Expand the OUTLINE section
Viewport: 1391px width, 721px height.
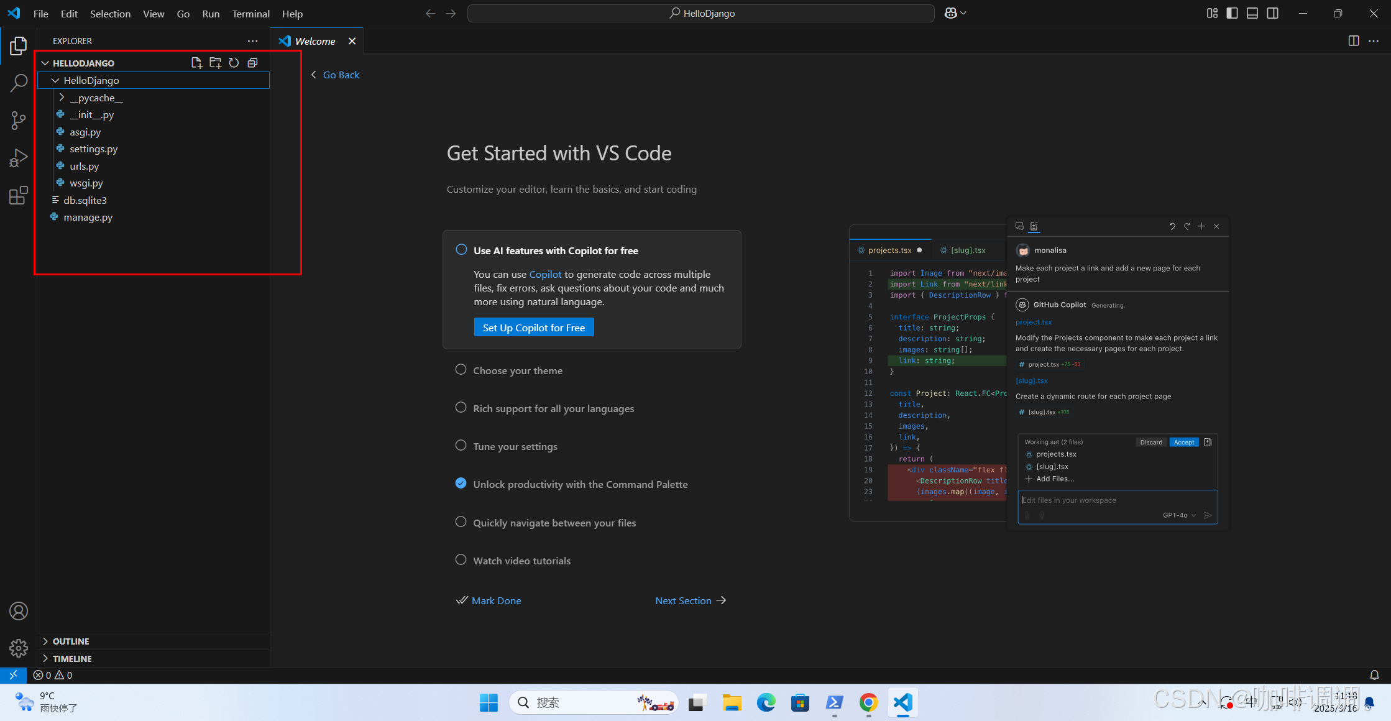coord(71,641)
